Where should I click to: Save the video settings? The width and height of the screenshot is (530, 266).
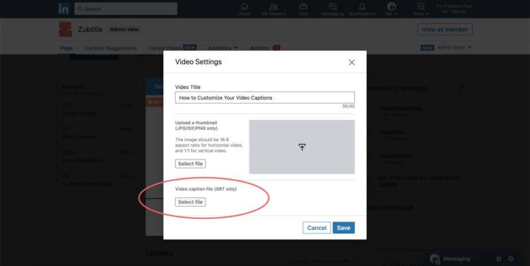pyautogui.click(x=343, y=228)
